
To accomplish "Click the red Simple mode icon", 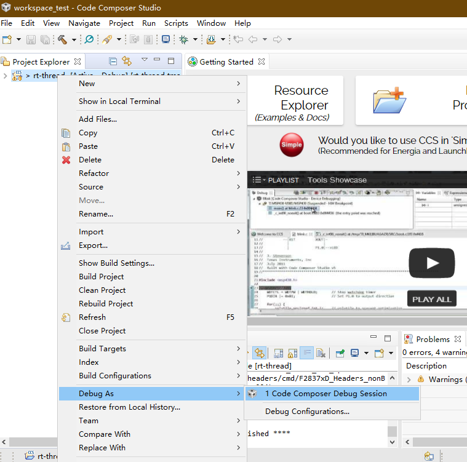I will [x=292, y=145].
